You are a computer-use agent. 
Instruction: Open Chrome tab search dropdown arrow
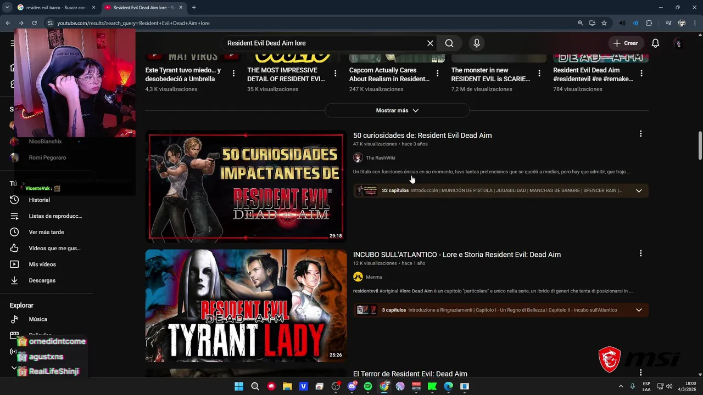pos(7,8)
